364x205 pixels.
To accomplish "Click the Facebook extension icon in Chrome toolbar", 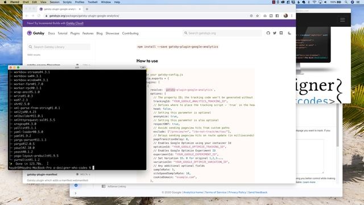I will (277, 16).
